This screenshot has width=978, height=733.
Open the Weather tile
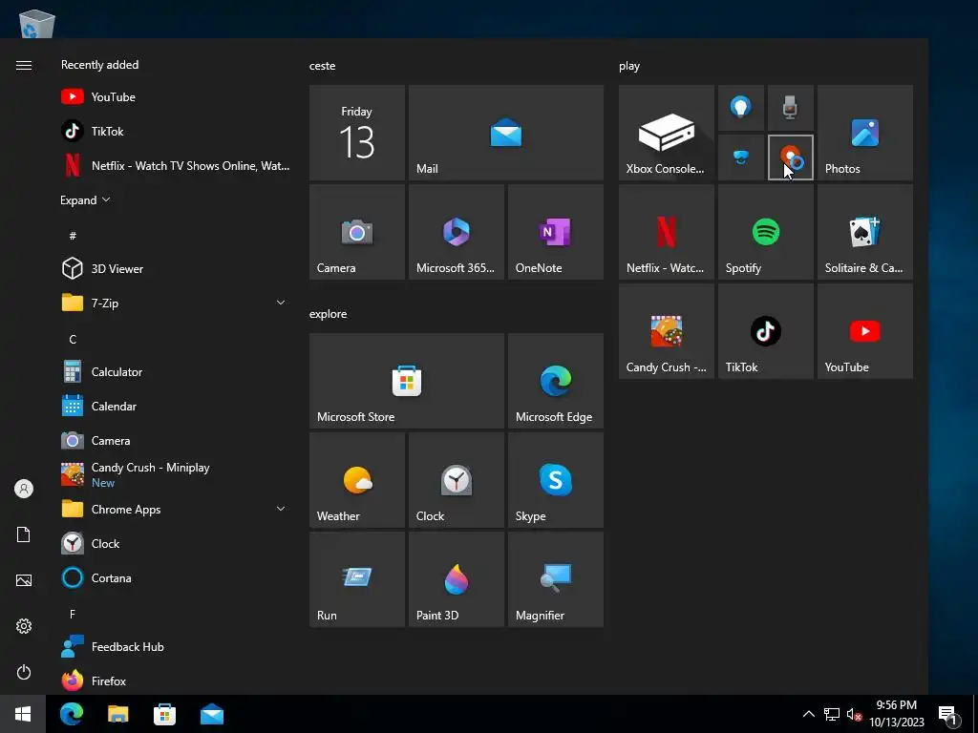pos(357,480)
